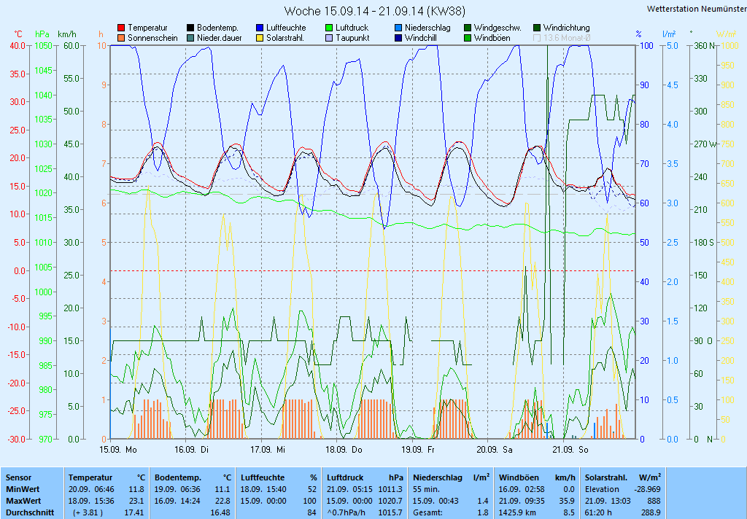Image resolution: width=747 pixels, height=519 pixels.
Task: Click minimum temperature value 11.8
Action: click(x=136, y=489)
